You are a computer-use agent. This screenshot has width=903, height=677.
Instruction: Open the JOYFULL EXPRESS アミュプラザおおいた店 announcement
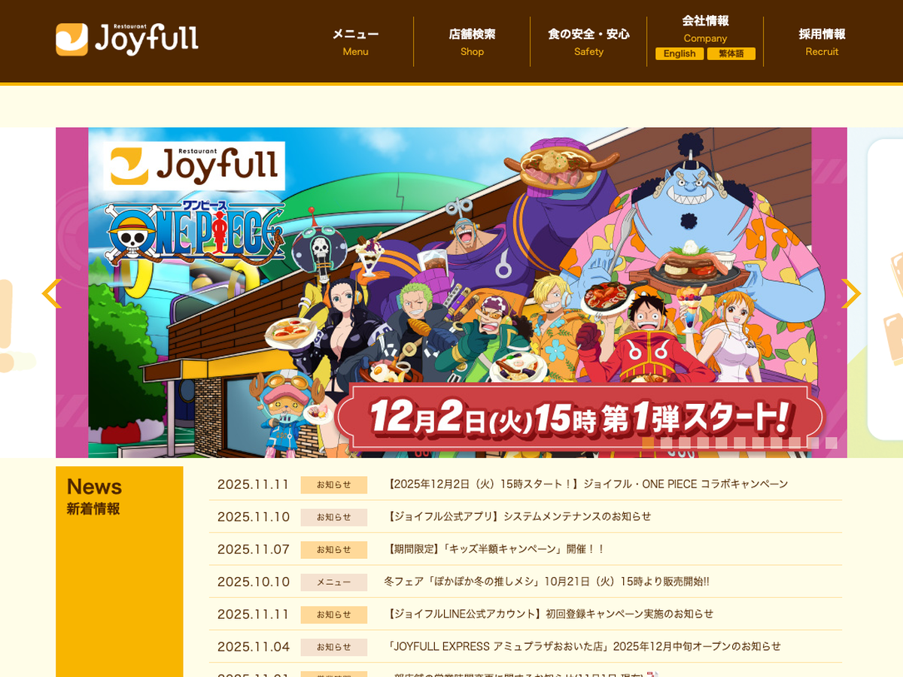pyautogui.click(x=584, y=646)
